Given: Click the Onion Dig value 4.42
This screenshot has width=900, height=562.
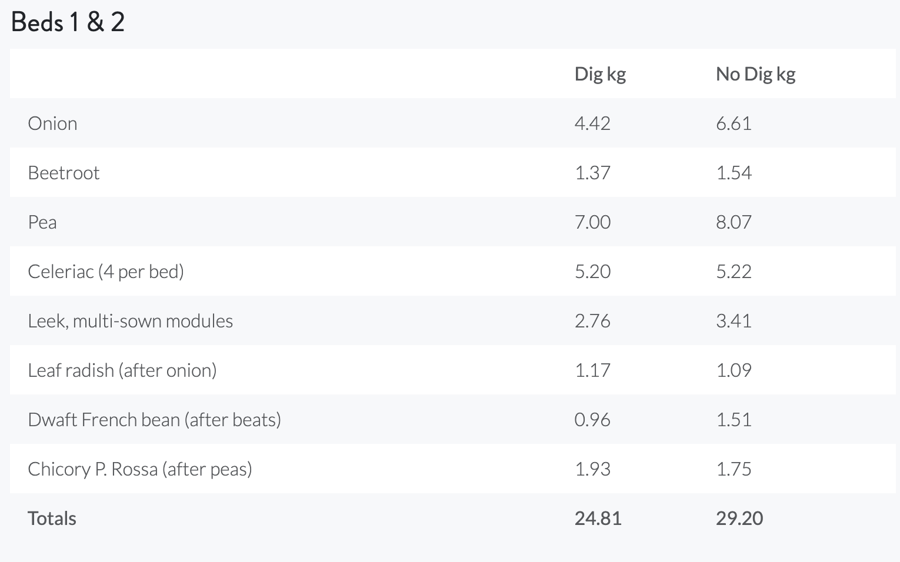Looking at the screenshot, I should pos(592,123).
